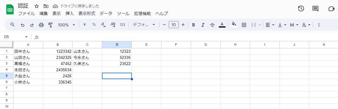Viewport: 338px width, 109px height.
Task: Toggle bold formatting
Action: pos(194,25)
